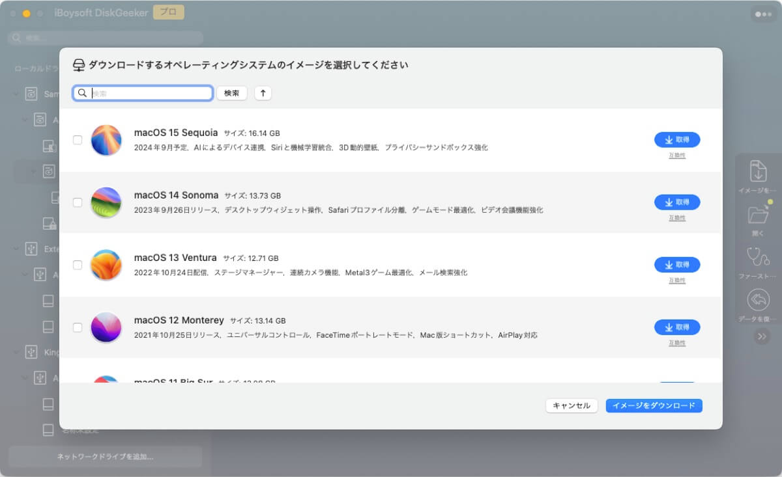The height and width of the screenshot is (477, 782).
Task: Check the macOS 15 Sequoia checkbox
Action: [78, 140]
